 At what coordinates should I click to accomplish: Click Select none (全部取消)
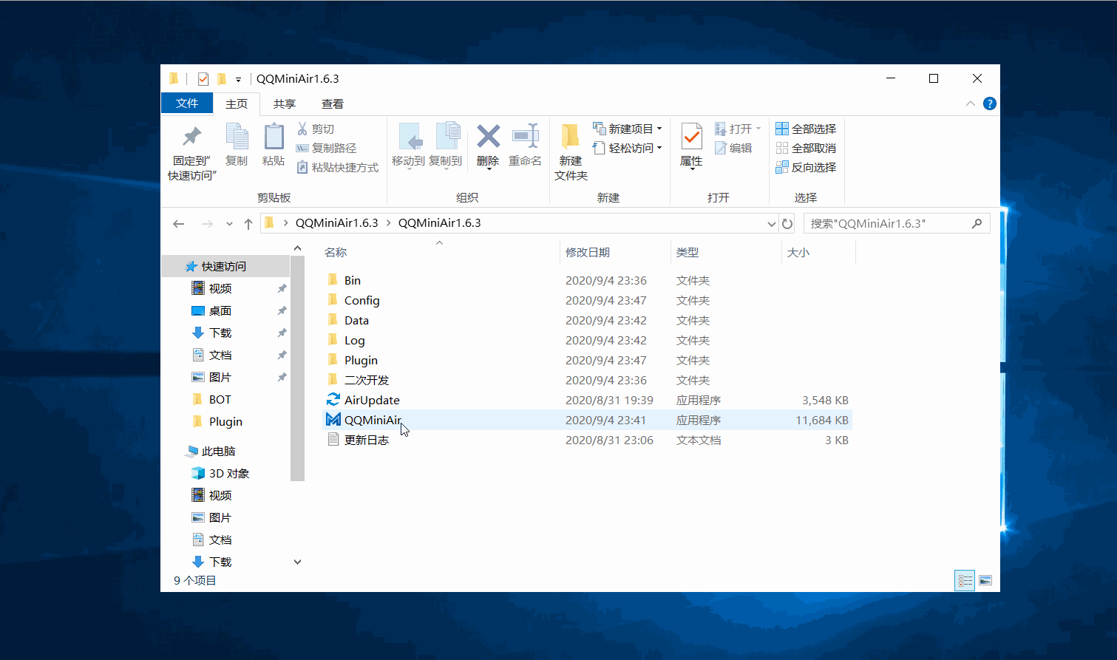tap(806, 148)
